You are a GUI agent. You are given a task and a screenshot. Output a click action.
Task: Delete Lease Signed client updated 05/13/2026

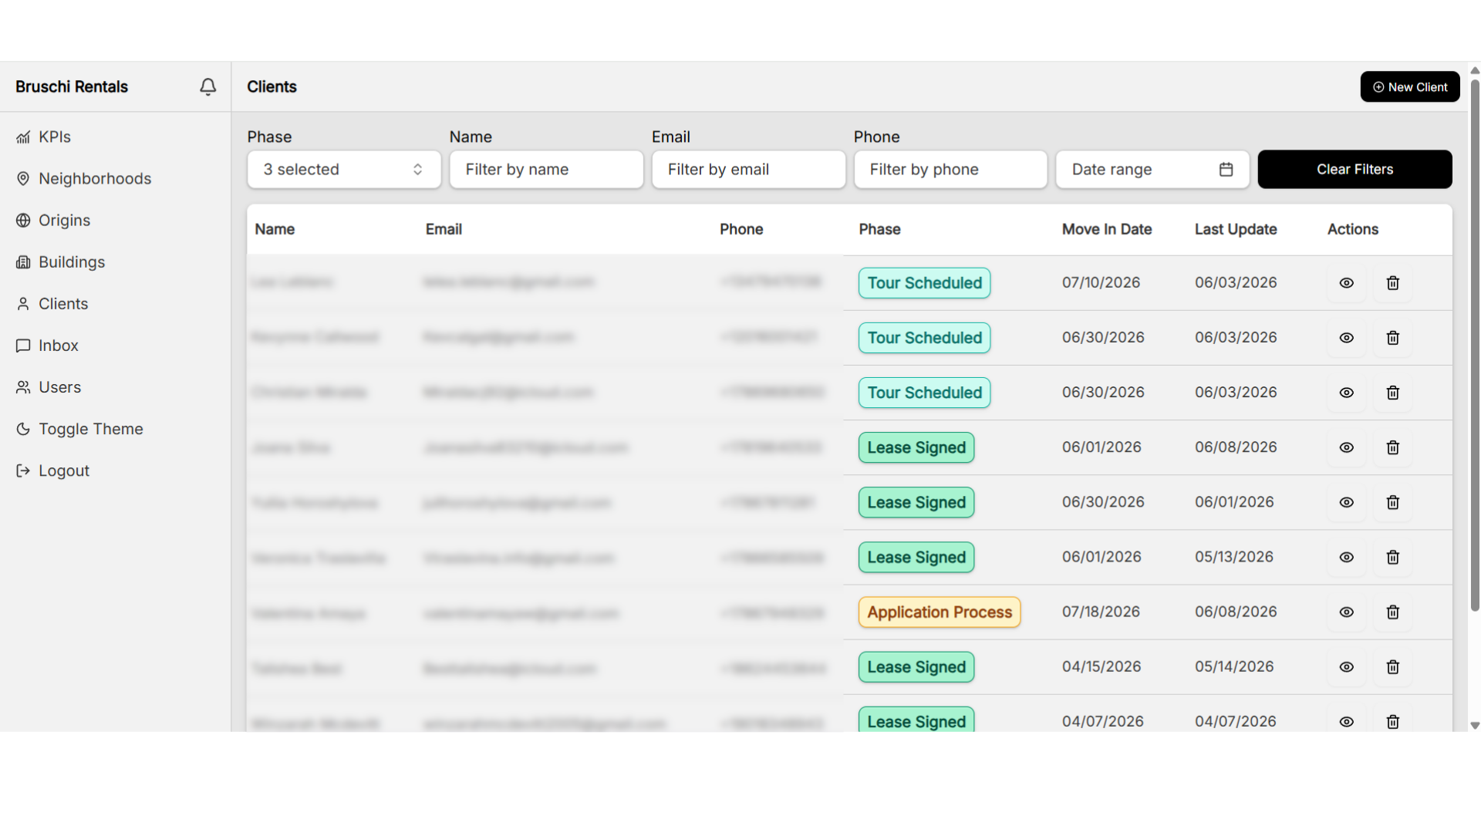pos(1393,557)
